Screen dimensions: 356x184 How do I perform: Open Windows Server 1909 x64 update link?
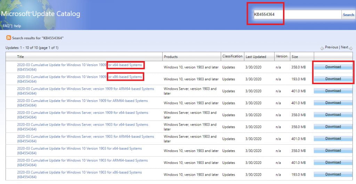pos(83,115)
